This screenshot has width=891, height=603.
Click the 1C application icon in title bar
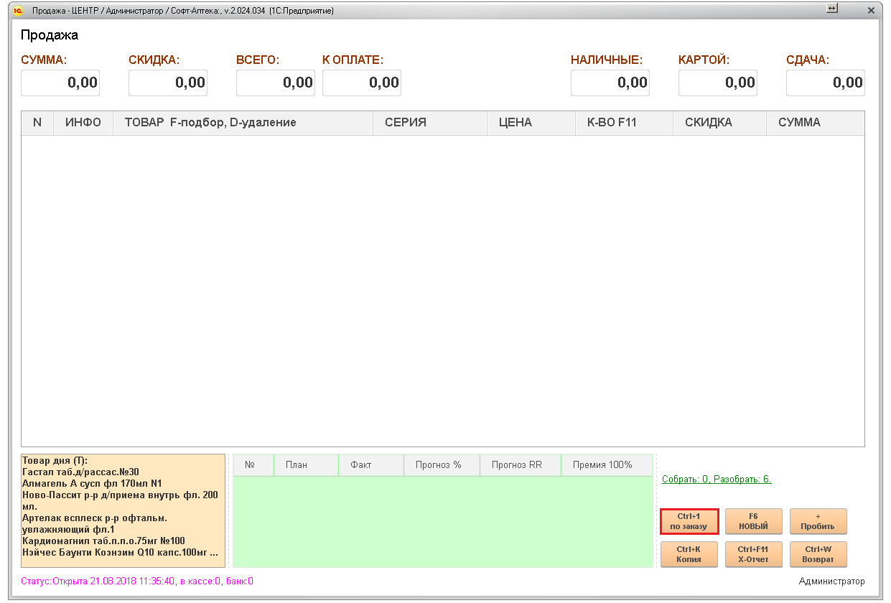click(x=18, y=11)
